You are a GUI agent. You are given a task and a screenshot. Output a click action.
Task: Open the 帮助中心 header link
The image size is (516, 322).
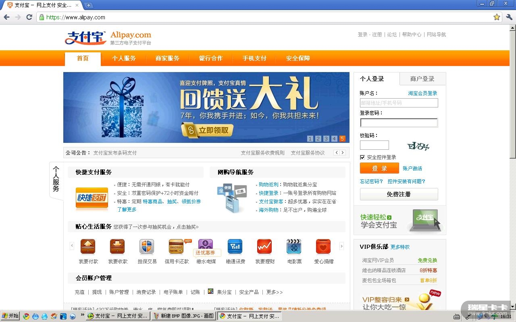point(412,35)
